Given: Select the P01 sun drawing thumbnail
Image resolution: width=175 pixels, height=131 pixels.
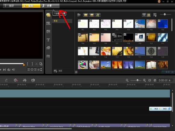Looking at the screenshot, I should (83, 24).
